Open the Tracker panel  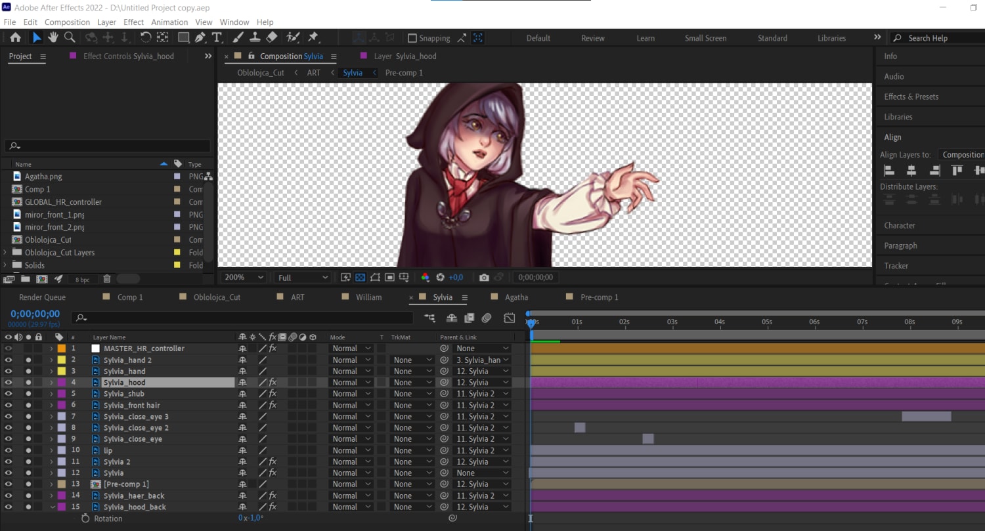896,266
